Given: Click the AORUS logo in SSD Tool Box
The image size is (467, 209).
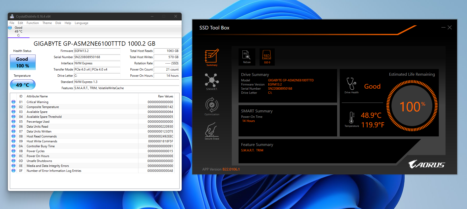Looking at the screenshot, I should coord(426,164).
